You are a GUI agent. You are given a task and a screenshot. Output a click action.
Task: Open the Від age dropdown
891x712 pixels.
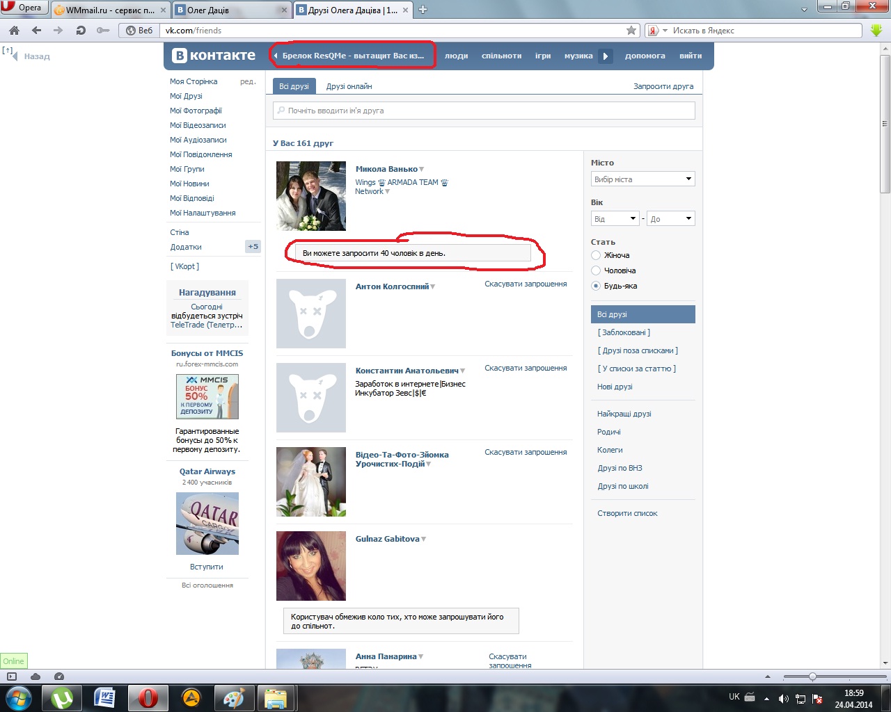click(615, 219)
